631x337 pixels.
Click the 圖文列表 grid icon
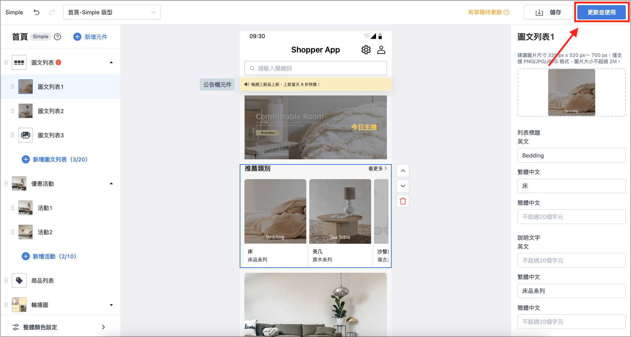[19, 62]
